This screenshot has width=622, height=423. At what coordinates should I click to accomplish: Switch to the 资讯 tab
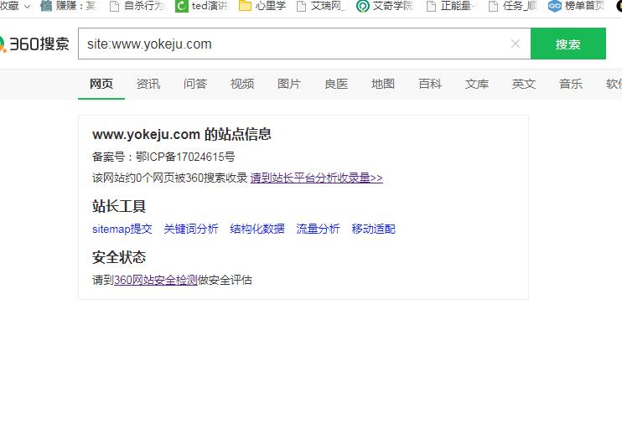[x=148, y=84]
